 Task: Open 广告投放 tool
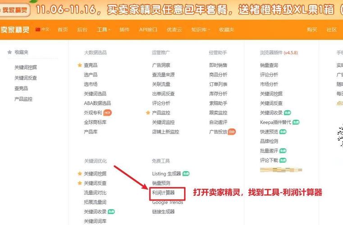click(218, 132)
